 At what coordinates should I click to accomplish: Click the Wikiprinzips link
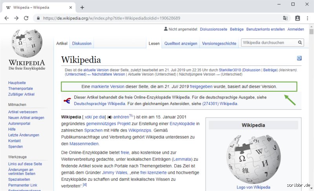[x=140, y=130]
